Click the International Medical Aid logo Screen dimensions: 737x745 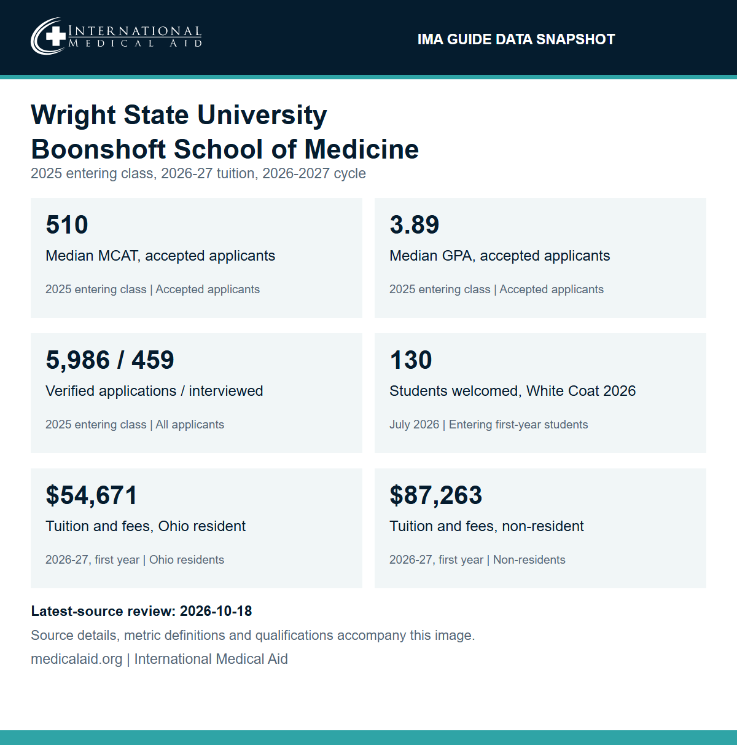coord(116,36)
